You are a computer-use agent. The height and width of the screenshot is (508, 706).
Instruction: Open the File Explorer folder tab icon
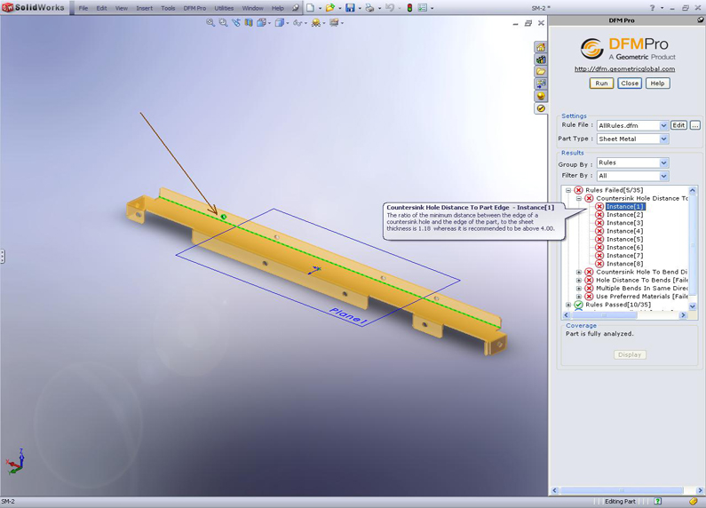coord(541,72)
